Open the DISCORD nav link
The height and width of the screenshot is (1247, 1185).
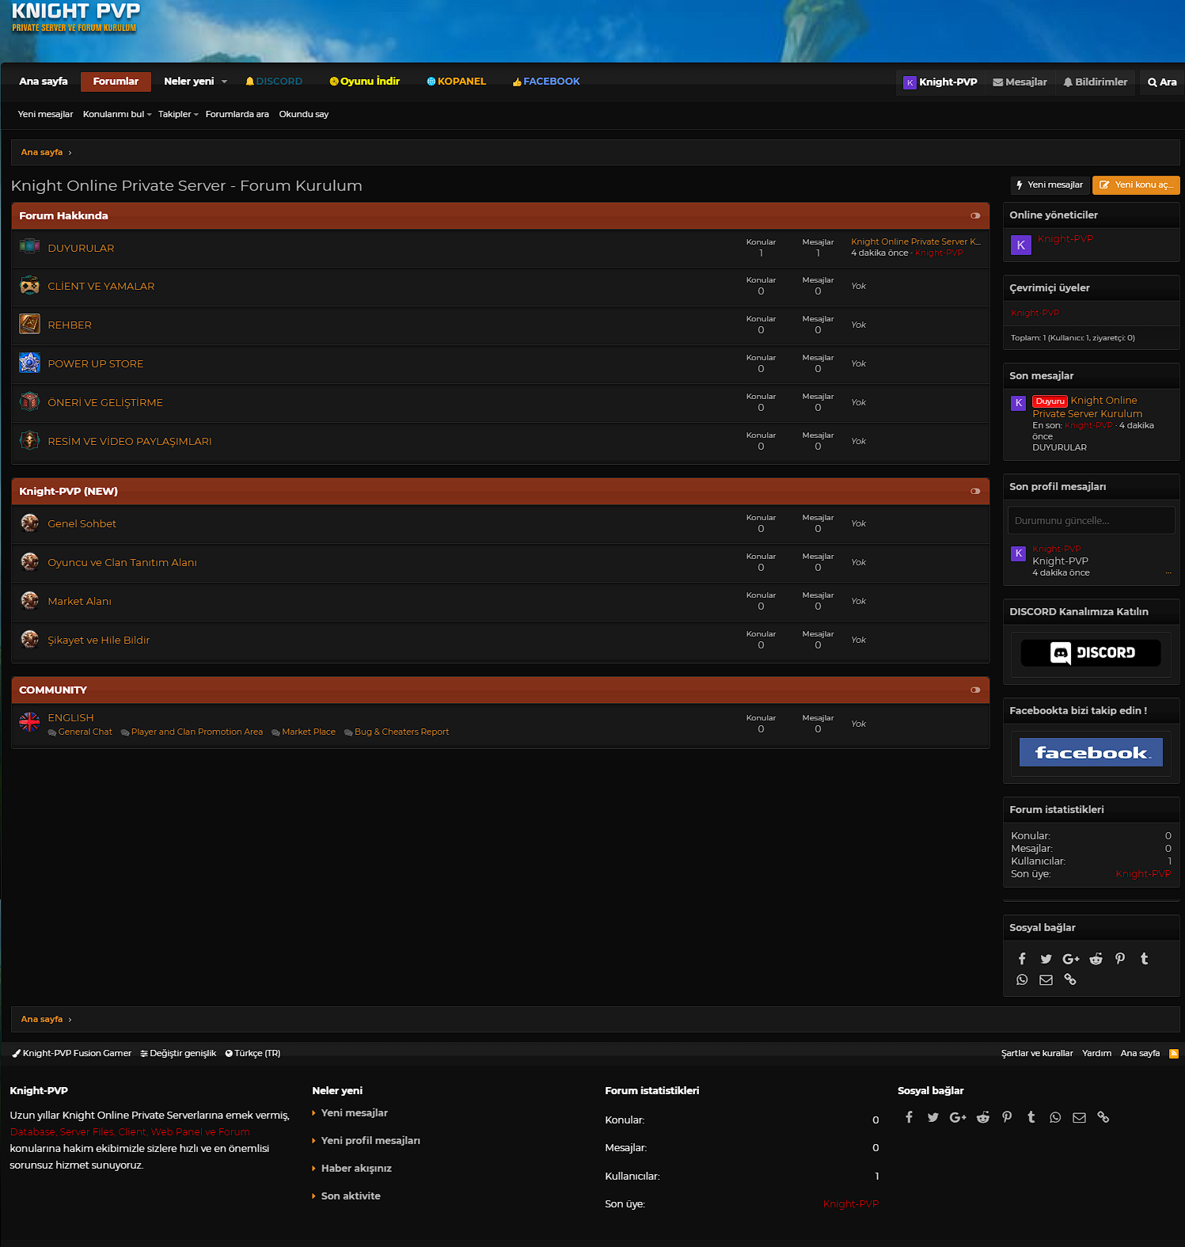click(x=274, y=82)
